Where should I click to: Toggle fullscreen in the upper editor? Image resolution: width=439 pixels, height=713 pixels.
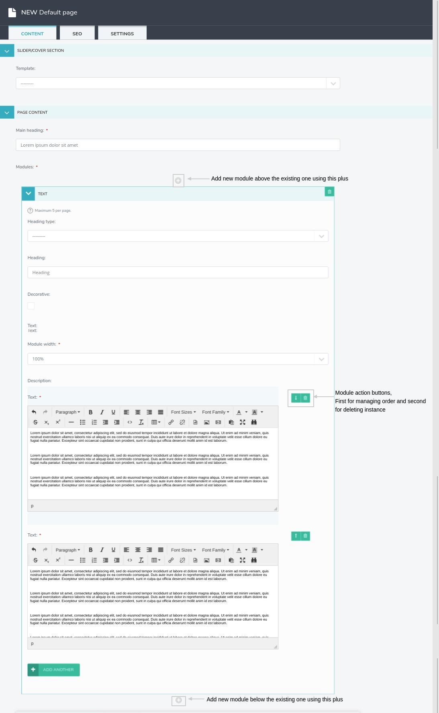[x=243, y=422]
